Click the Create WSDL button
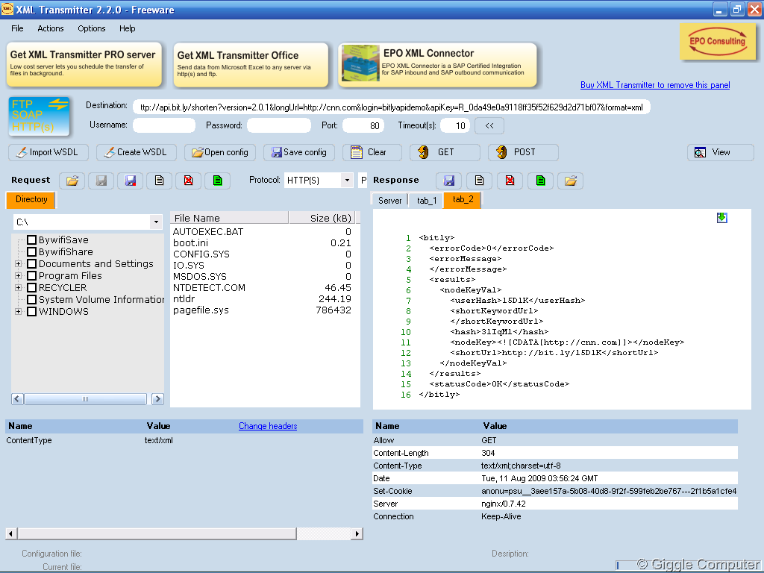 click(137, 152)
